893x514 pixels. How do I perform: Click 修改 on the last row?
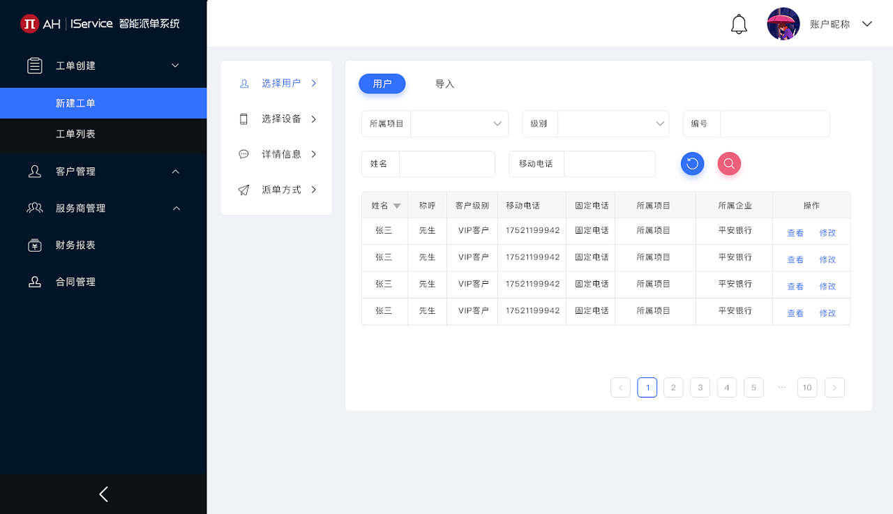[827, 313]
